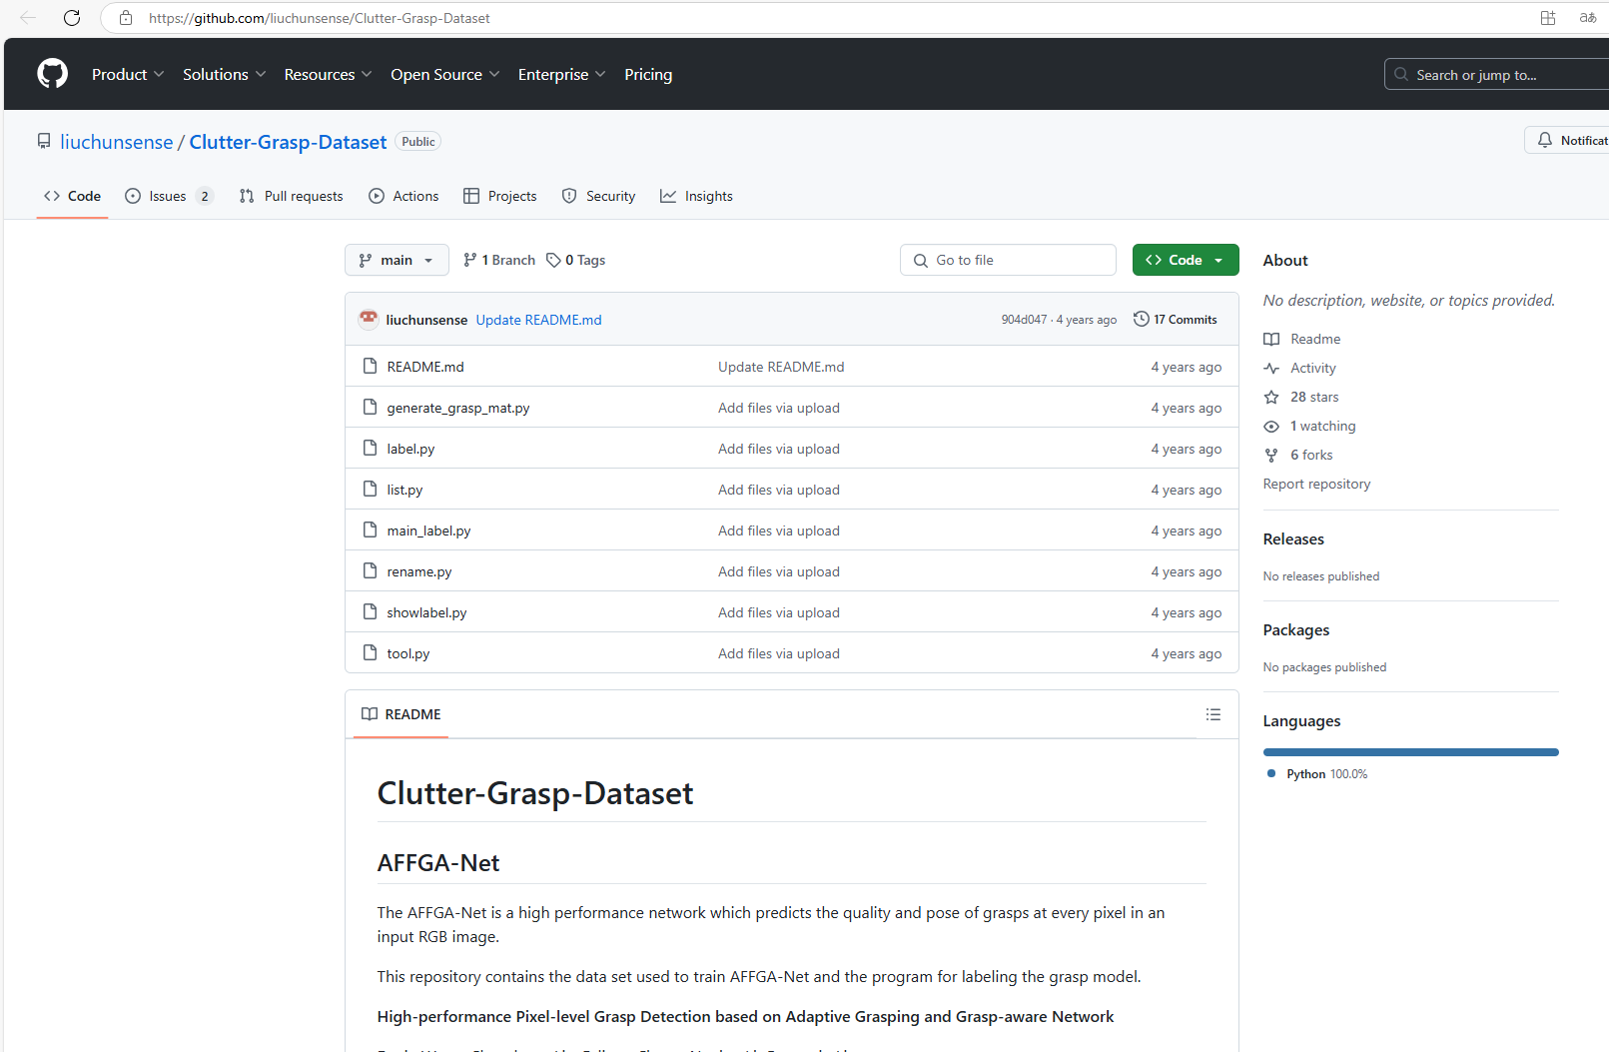Open the Clutter-Grasp-Dataset repository link
This screenshot has width=1609, height=1052.
pyautogui.click(x=288, y=142)
